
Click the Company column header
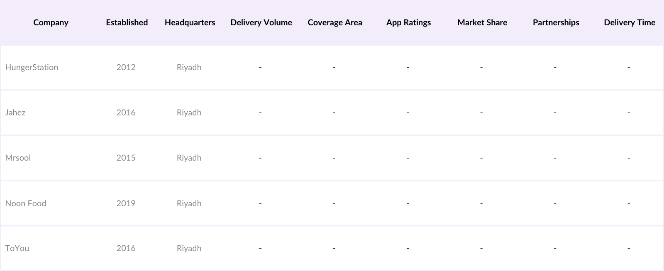pos(51,22)
